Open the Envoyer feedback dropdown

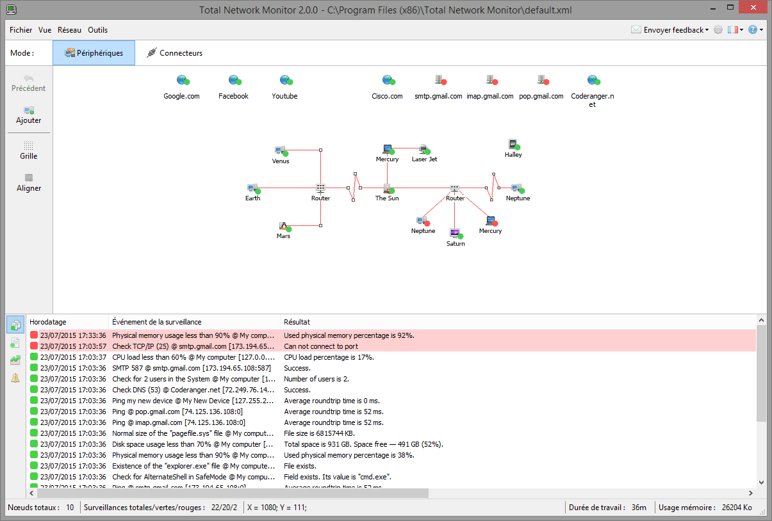click(670, 30)
